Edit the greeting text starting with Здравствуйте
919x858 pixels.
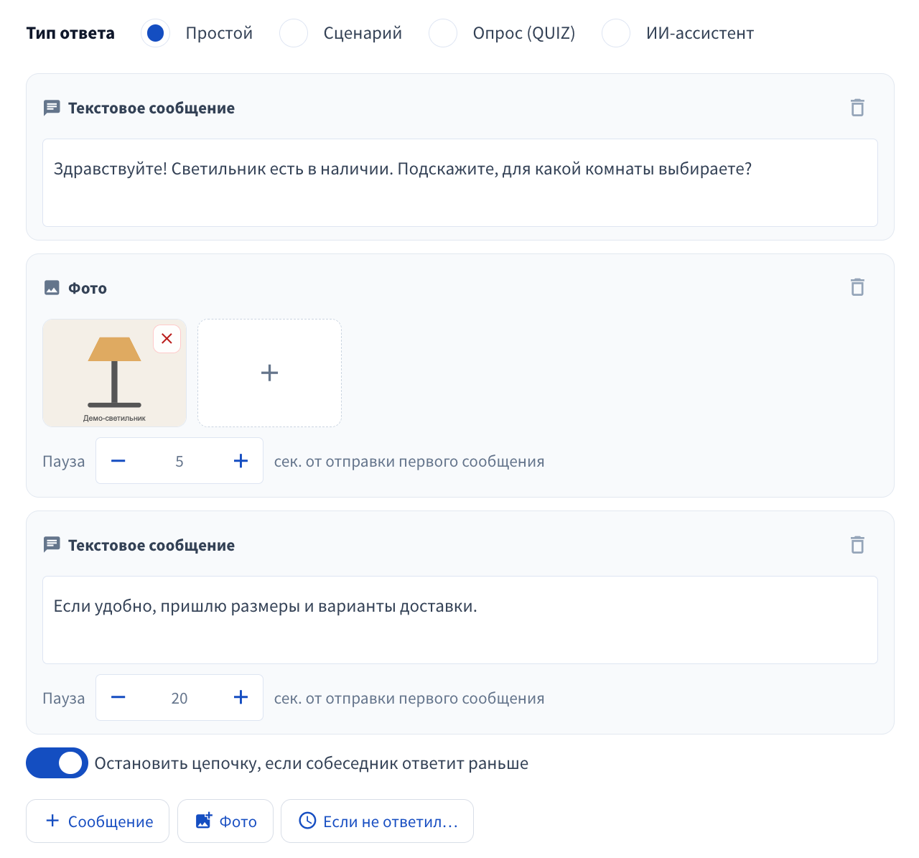point(460,182)
